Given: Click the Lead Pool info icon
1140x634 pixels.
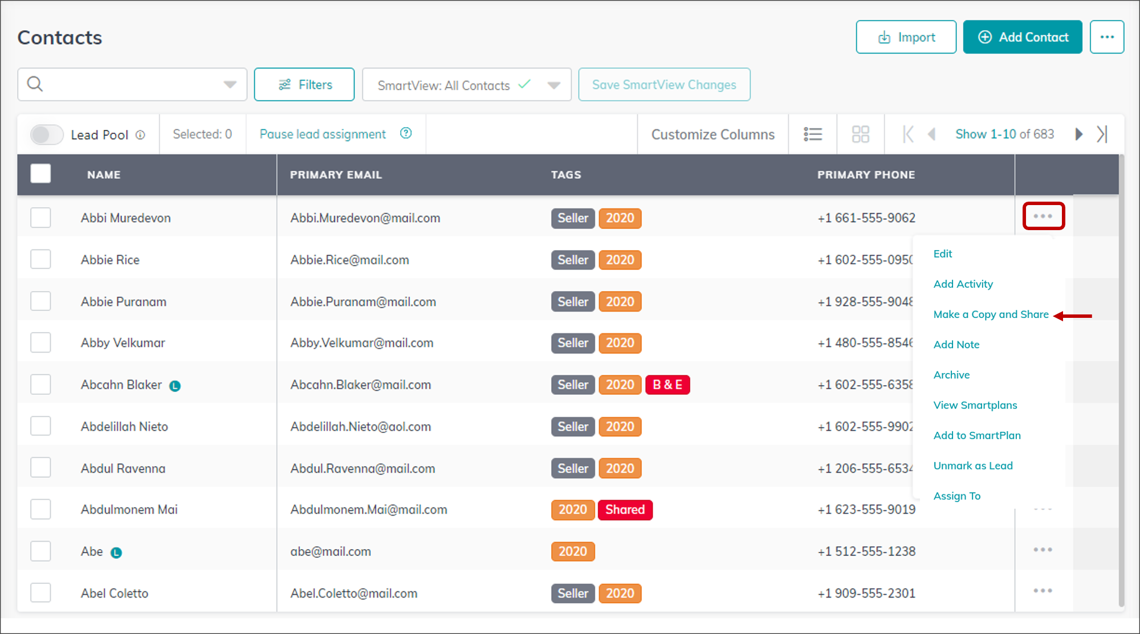Looking at the screenshot, I should pos(140,135).
